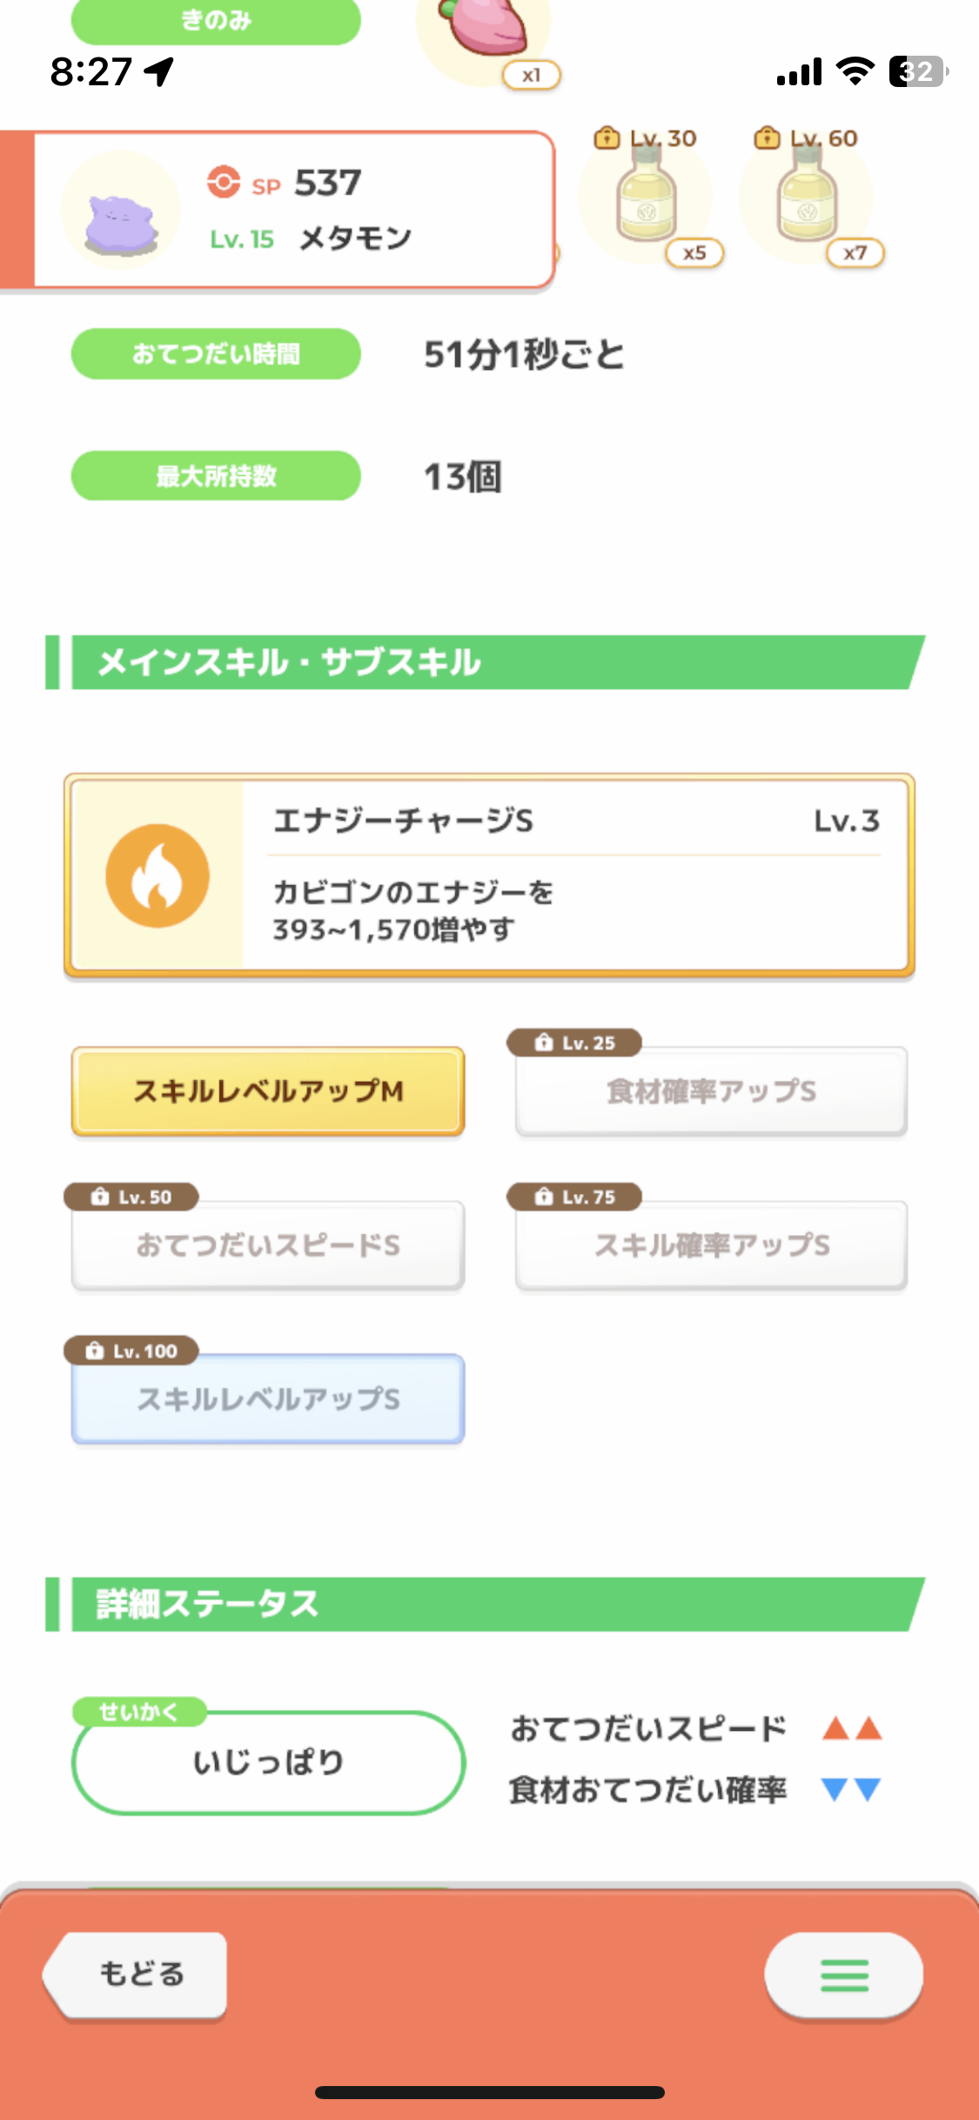Tap the Lv. 30 locked oil bottle ingredient
The width and height of the screenshot is (979, 2120).
[645, 197]
